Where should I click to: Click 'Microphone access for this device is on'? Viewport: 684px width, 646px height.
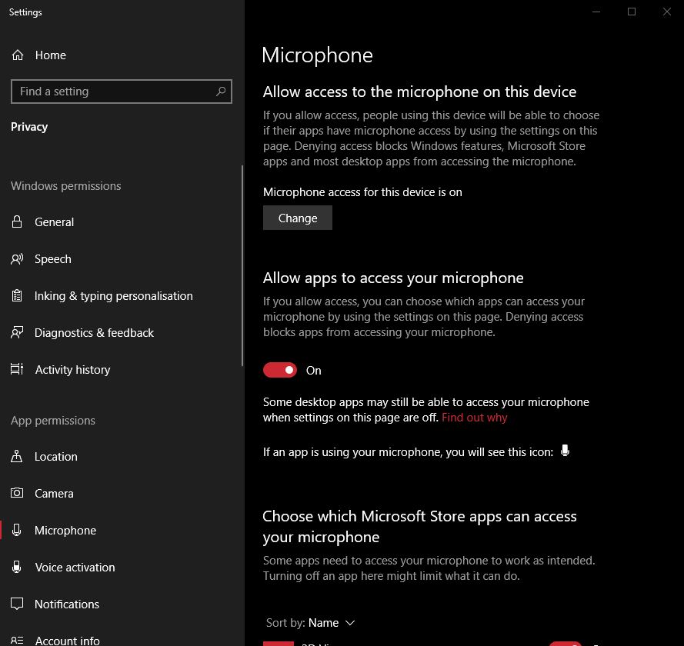(x=362, y=192)
